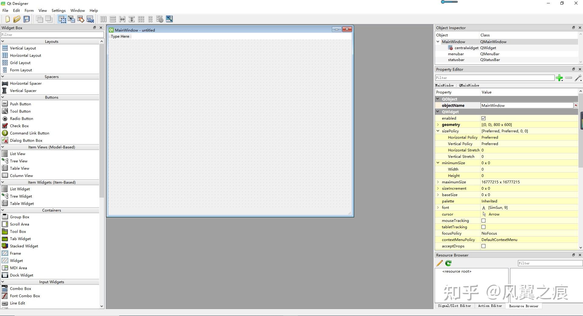Screen dimensions: 583x316
Task: Click the Adjust Size toolbar icon
Action: point(169,19)
